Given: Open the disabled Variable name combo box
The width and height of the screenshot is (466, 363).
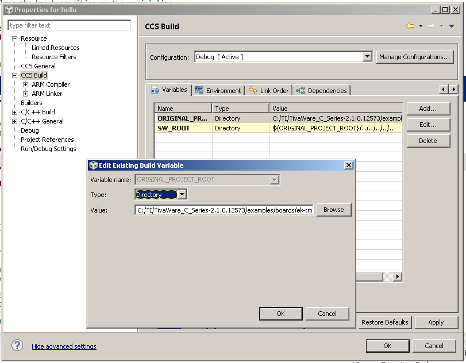Looking at the screenshot, I should (274, 179).
